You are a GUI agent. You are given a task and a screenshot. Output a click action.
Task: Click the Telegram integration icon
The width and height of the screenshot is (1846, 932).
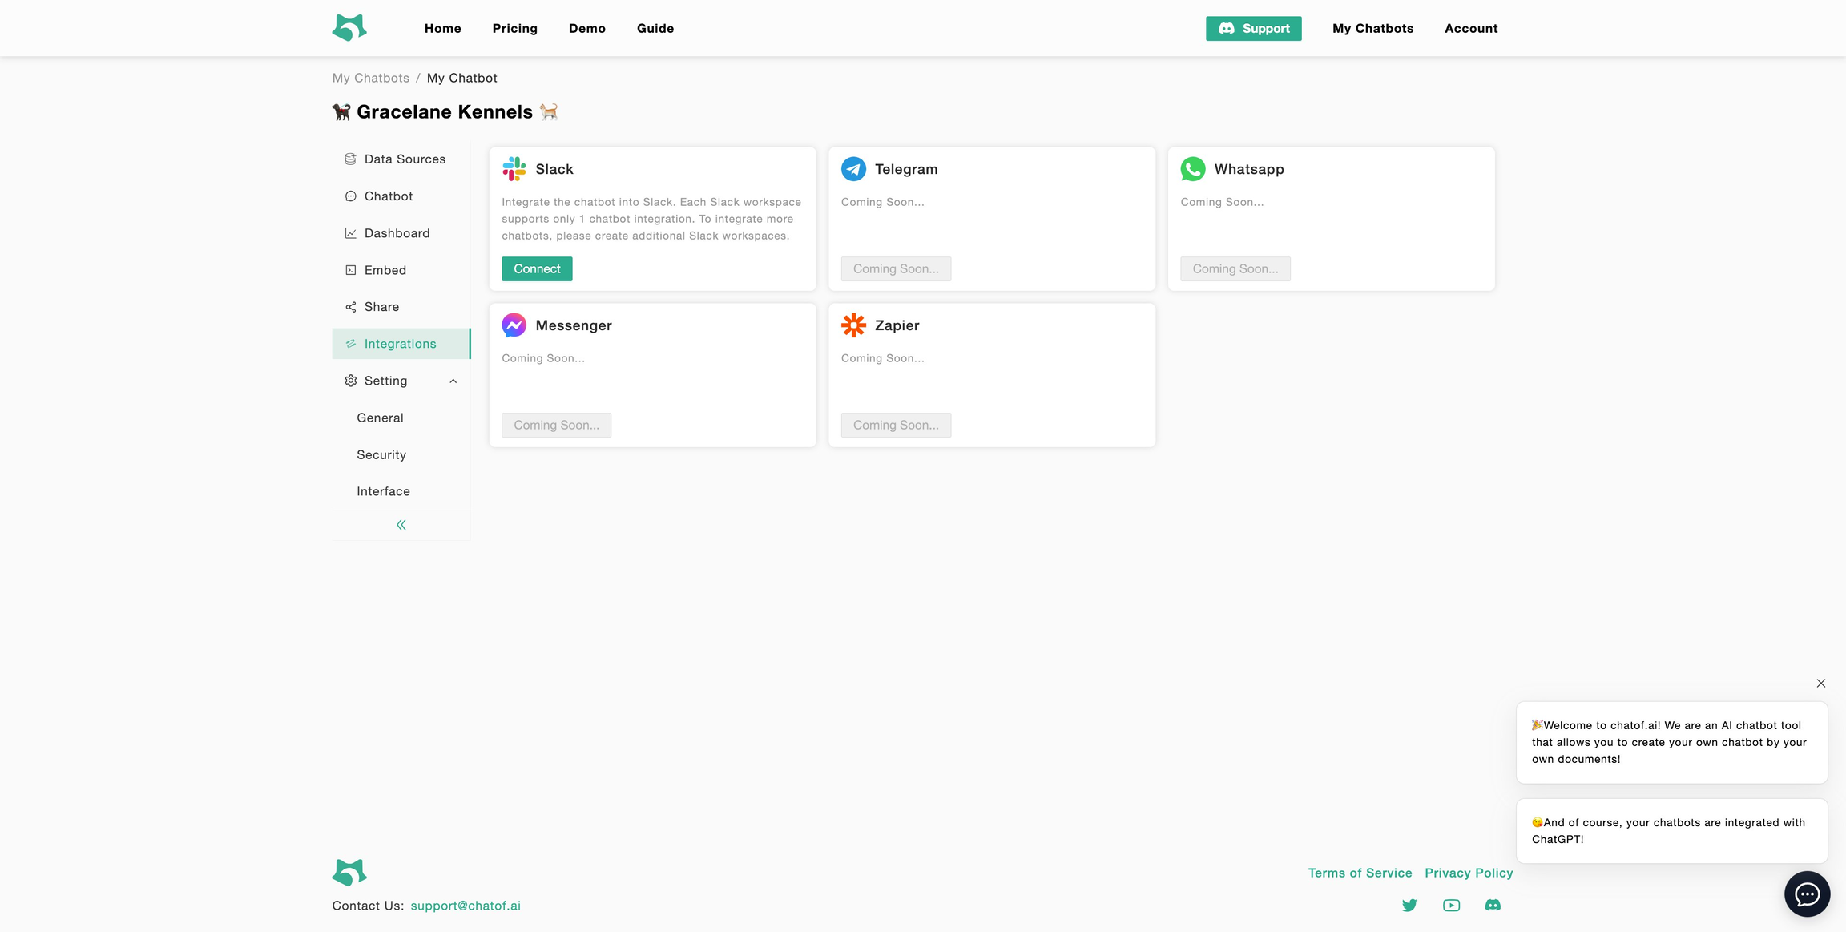click(853, 167)
